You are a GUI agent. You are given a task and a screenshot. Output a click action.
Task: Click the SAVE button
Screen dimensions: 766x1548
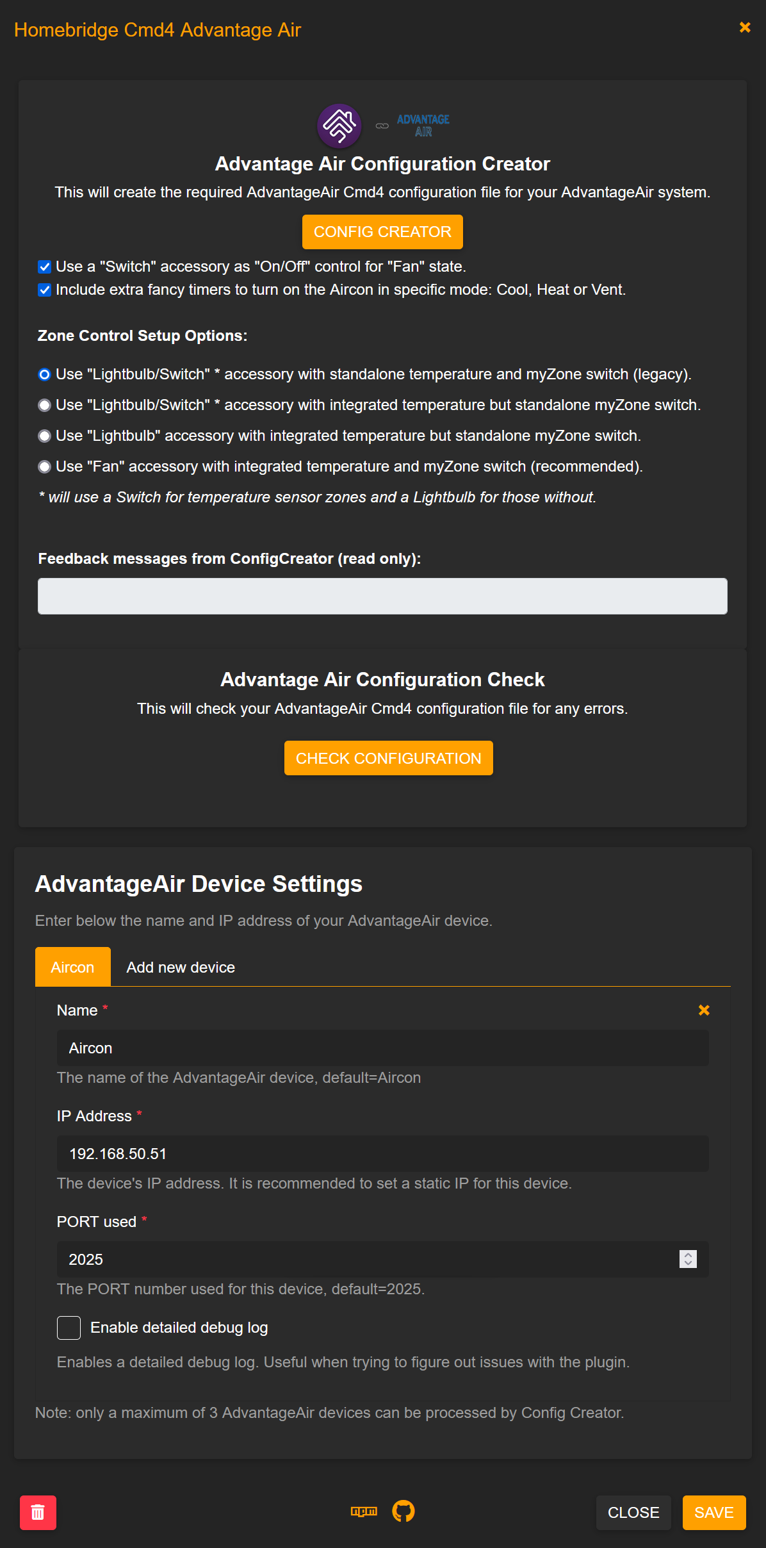[714, 1513]
